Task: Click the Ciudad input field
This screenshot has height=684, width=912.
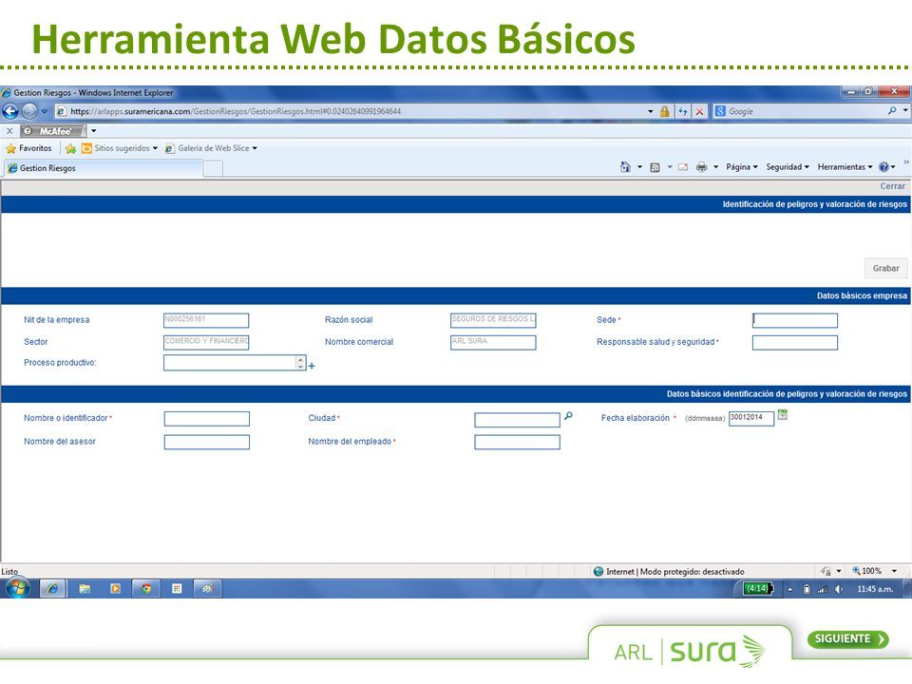Action: coord(517,419)
